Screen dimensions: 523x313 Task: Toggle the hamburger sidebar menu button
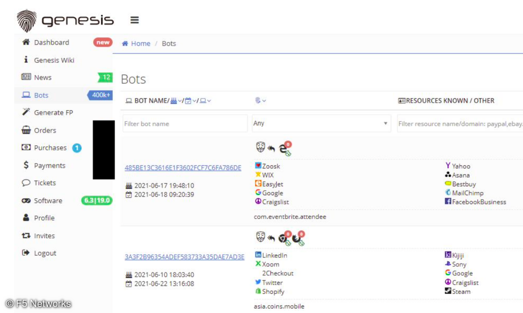coord(134,20)
